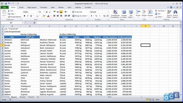The width and height of the screenshot is (183, 103).
Task: Toggle Underline formatting
Action: pyautogui.click(x=31, y=16)
